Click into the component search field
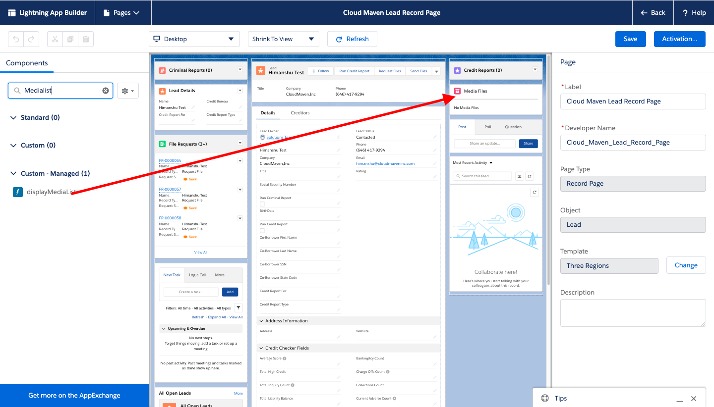The image size is (714, 407). coord(60,91)
